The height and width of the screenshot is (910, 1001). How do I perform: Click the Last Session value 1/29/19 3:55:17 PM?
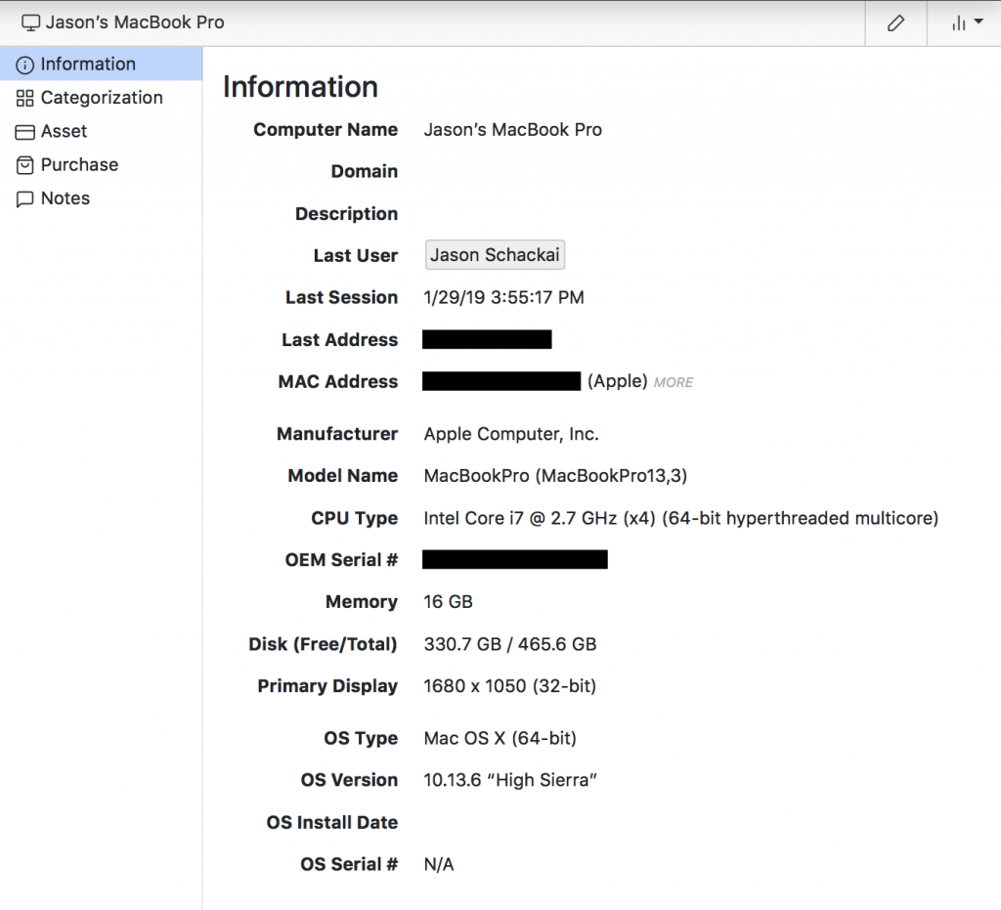pyautogui.click(x=503, y=297)
